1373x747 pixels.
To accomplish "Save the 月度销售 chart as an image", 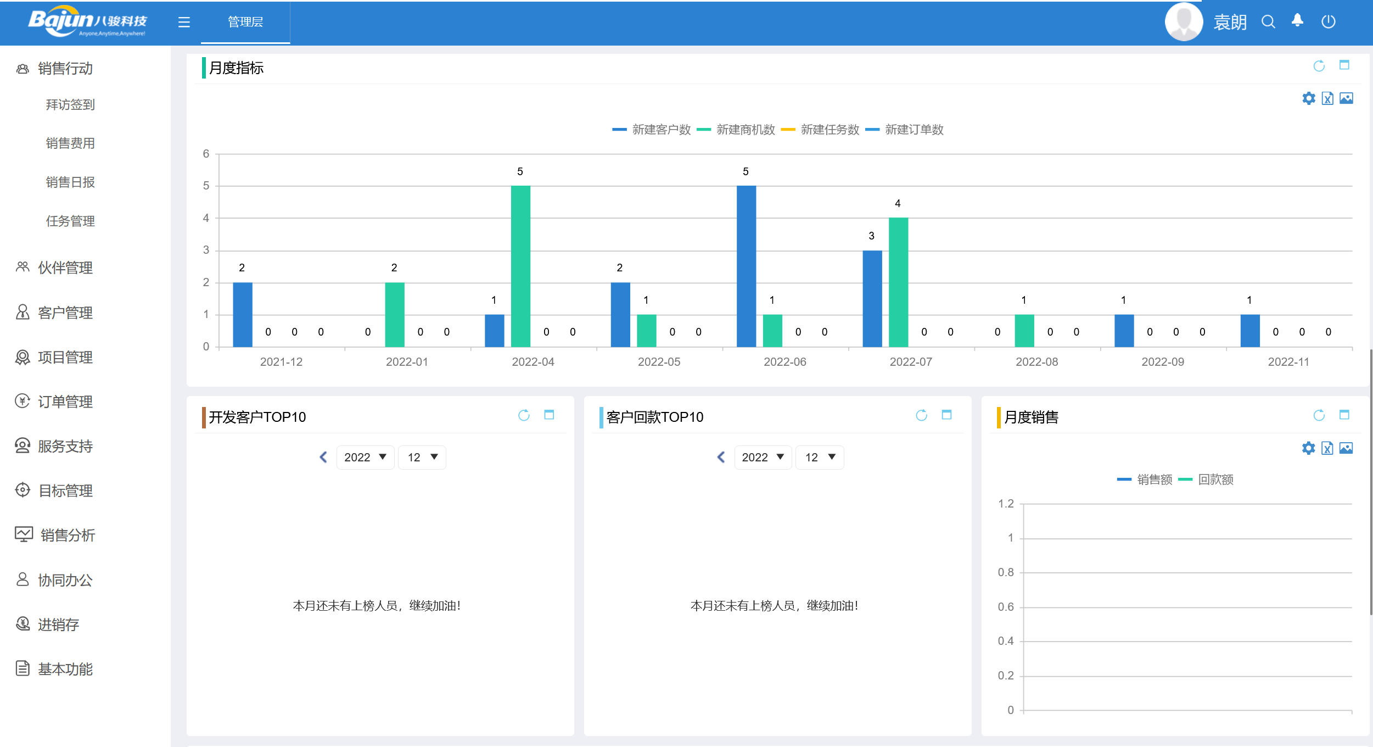I will [1346, 448].
